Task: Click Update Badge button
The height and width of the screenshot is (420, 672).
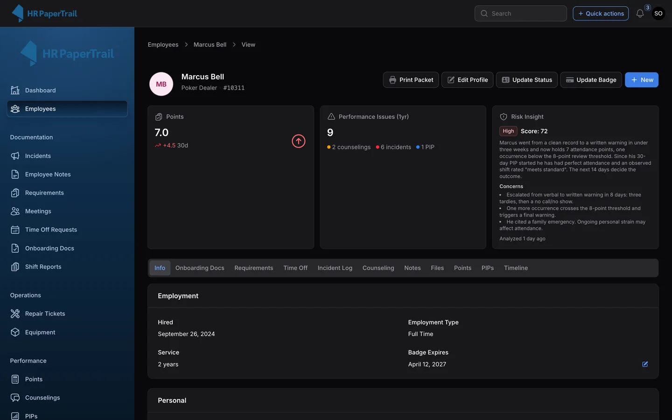Action: coord(591,80)
